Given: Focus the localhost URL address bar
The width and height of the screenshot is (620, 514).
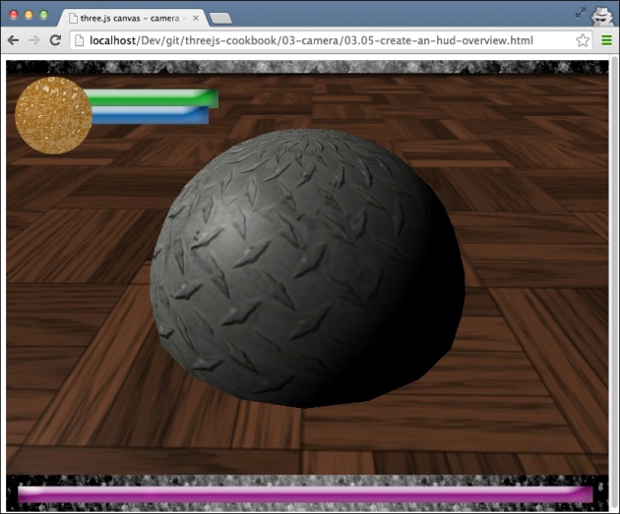Looking at the screenshot, I should (x=331, y=40).
